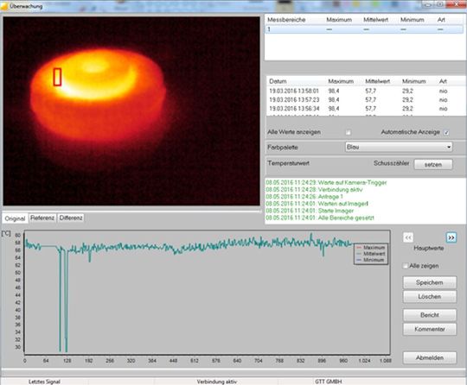Go to next values with the >> button

[451, 237]
